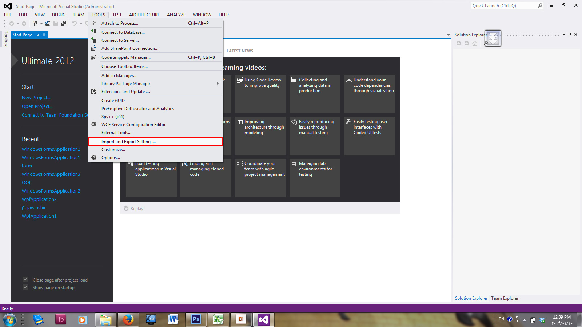The width and height of the screenshot is (582, 327).
Task: Open recent project WpfApplication2
Action: [39, 199]
